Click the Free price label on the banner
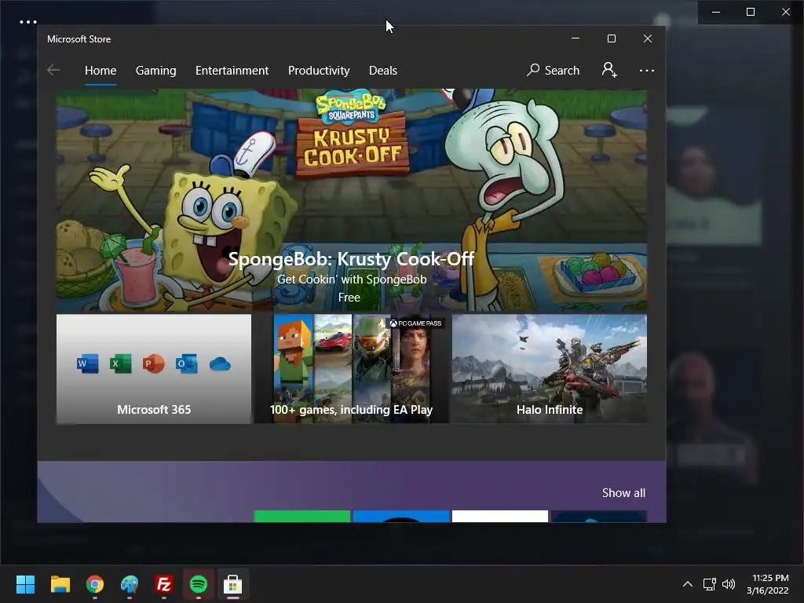 [349, 298]
